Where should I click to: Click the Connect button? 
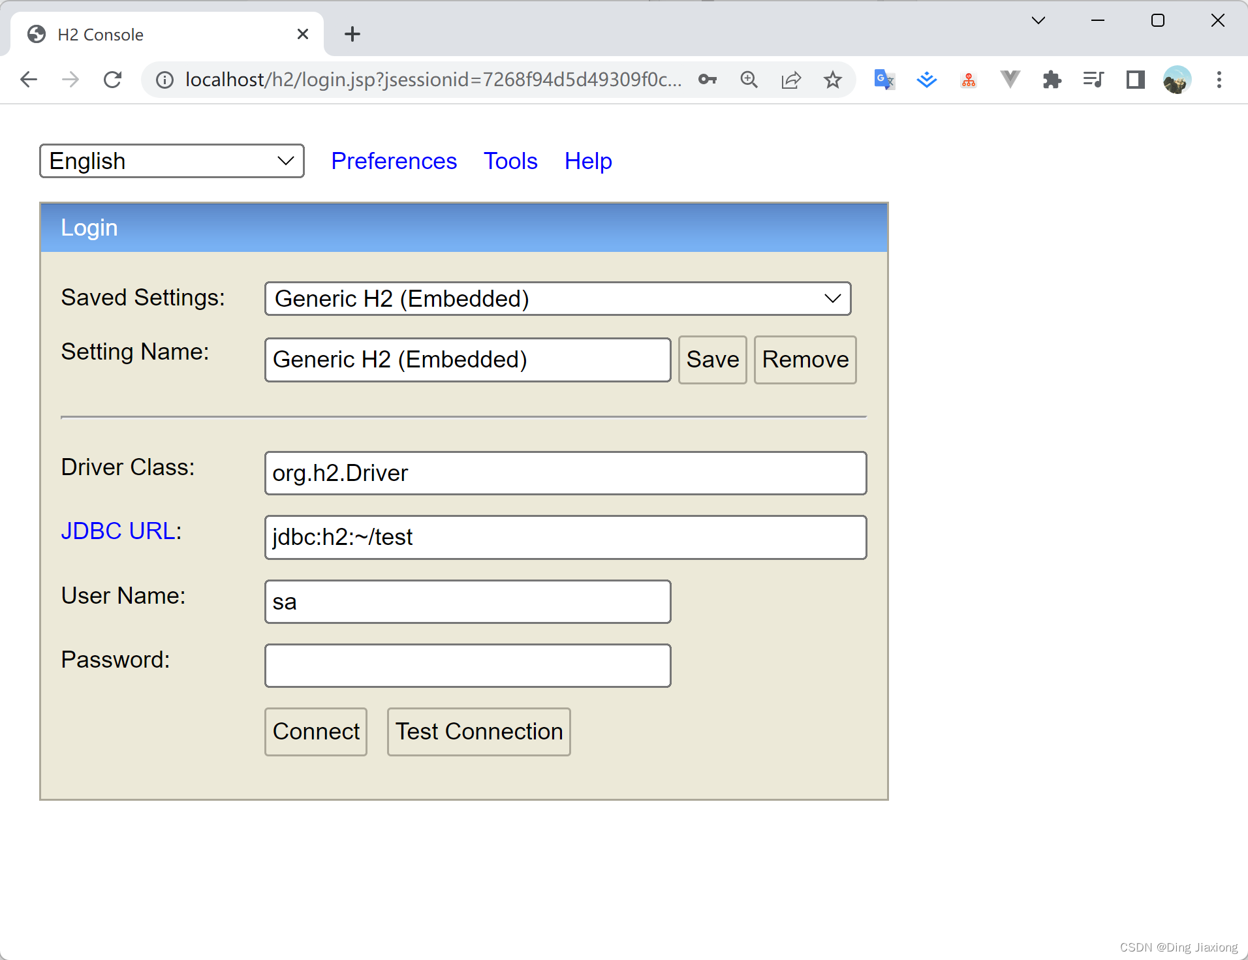click(x=316, y=732)
